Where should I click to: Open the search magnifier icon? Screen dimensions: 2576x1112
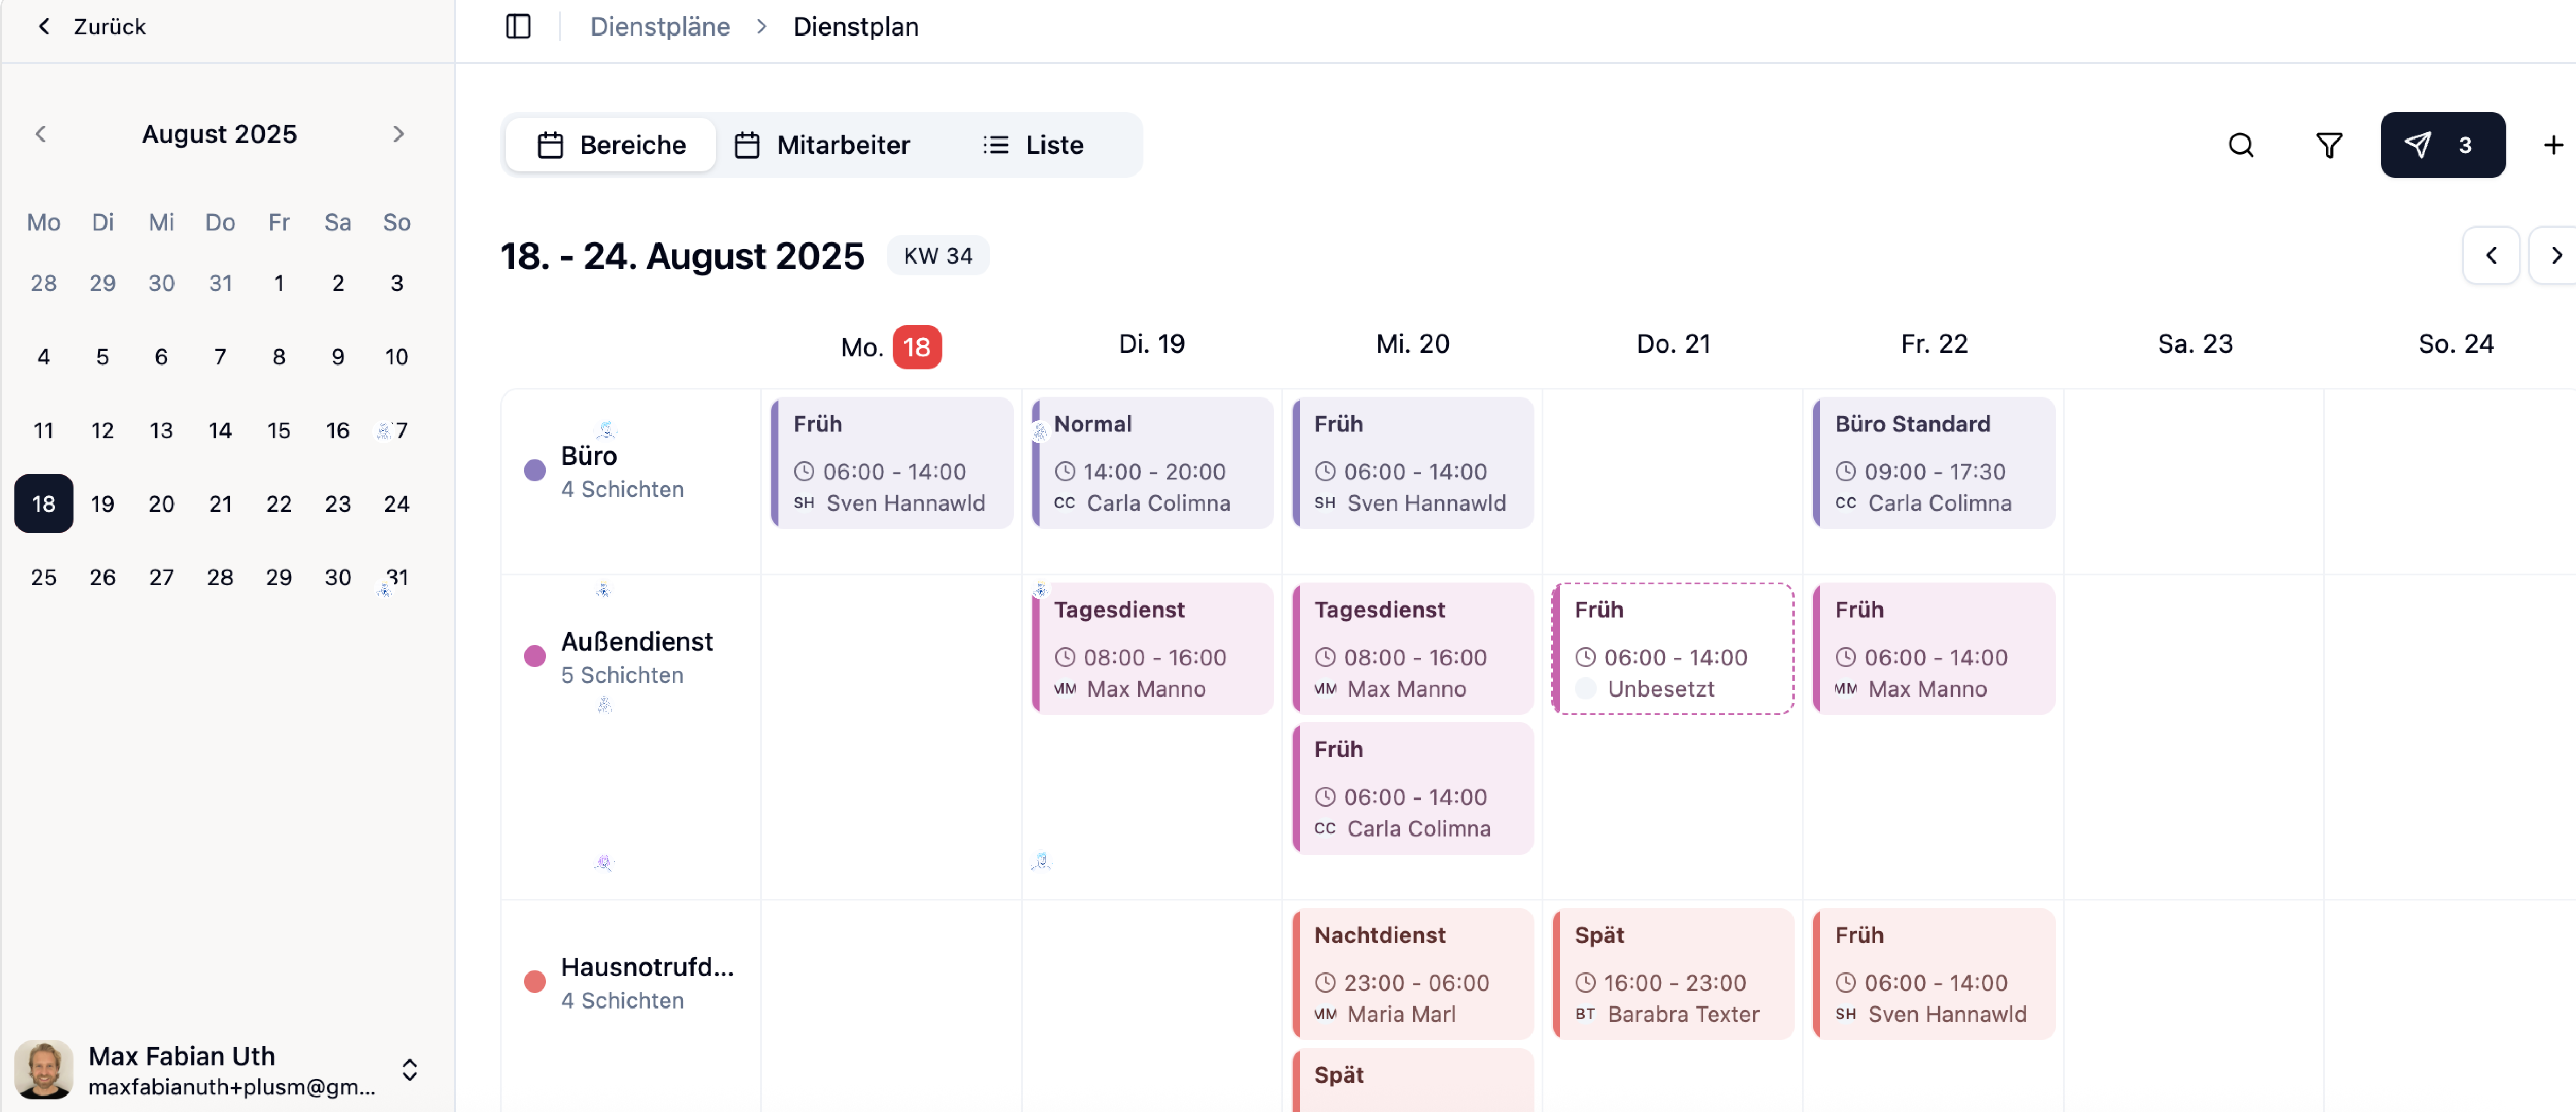2241,145
